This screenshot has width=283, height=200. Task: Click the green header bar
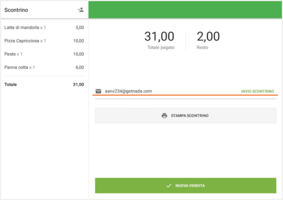[x=185, y=9]
